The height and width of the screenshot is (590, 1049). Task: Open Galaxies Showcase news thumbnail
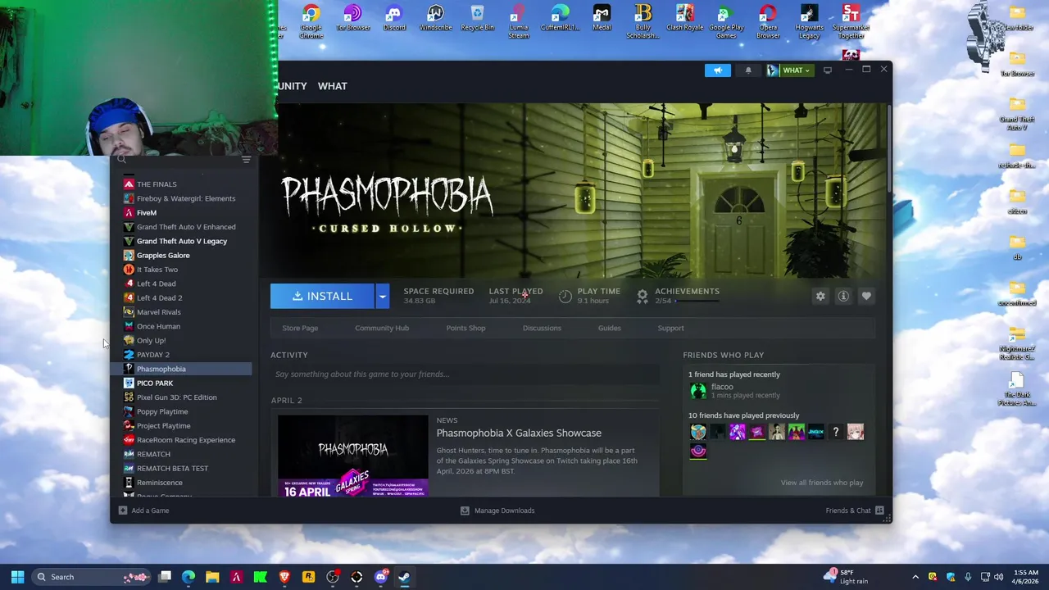pos(352,456)
